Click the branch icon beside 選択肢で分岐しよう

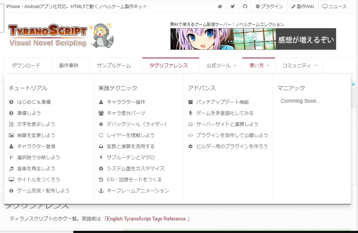pos(11,157)
